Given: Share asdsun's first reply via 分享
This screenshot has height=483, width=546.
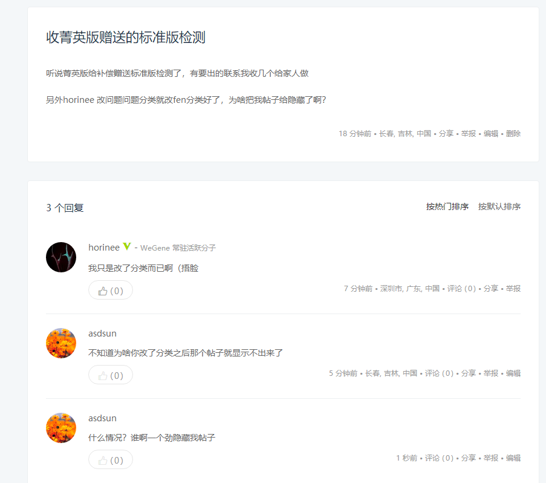Looking at the screenshot, I should (469, 373).
